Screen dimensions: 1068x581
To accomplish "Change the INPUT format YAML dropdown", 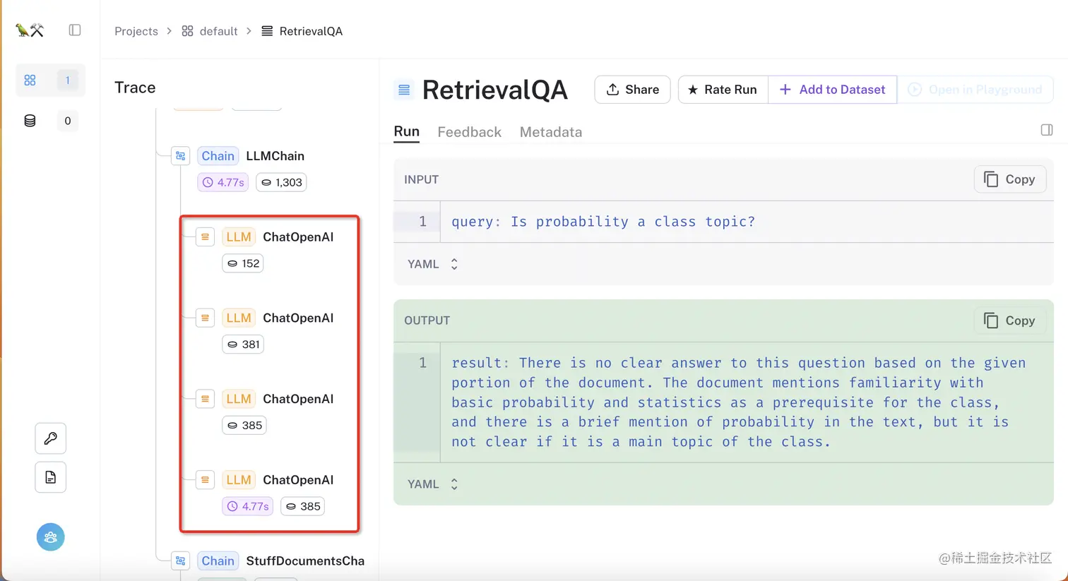I will (x=433, y=264).
